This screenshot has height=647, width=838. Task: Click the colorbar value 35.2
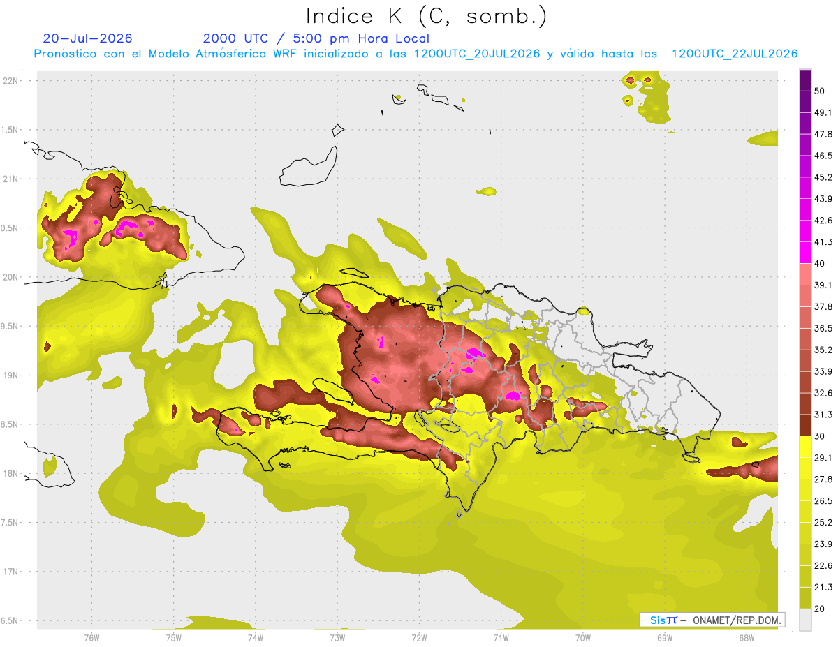click(x=824, y=350)
